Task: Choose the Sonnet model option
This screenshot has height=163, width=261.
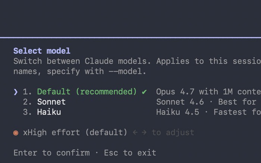Action: [51, 102]
